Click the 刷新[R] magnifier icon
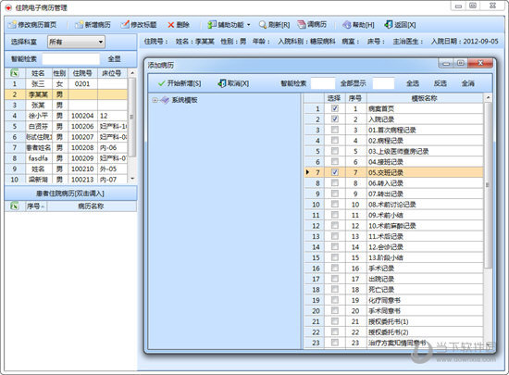The image size is (509, 375). (x=263, y=25)
